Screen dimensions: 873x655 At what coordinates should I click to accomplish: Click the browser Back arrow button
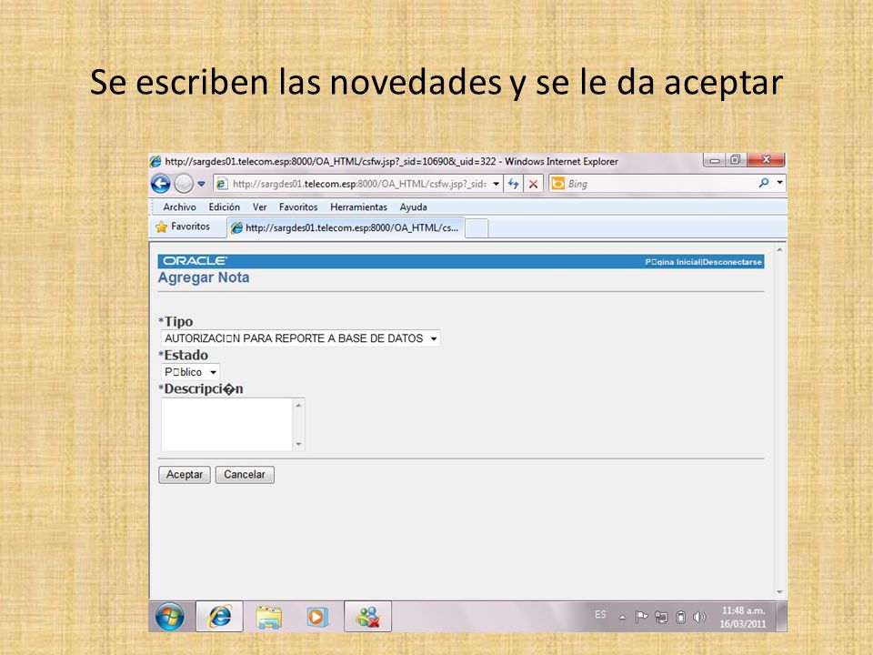[160, 183]
